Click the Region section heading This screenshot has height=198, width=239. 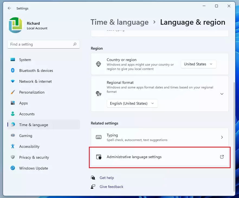point(97,48)
